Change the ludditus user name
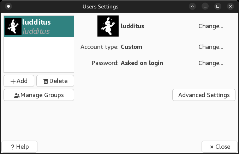239x154 pixels. pos(211,26)
